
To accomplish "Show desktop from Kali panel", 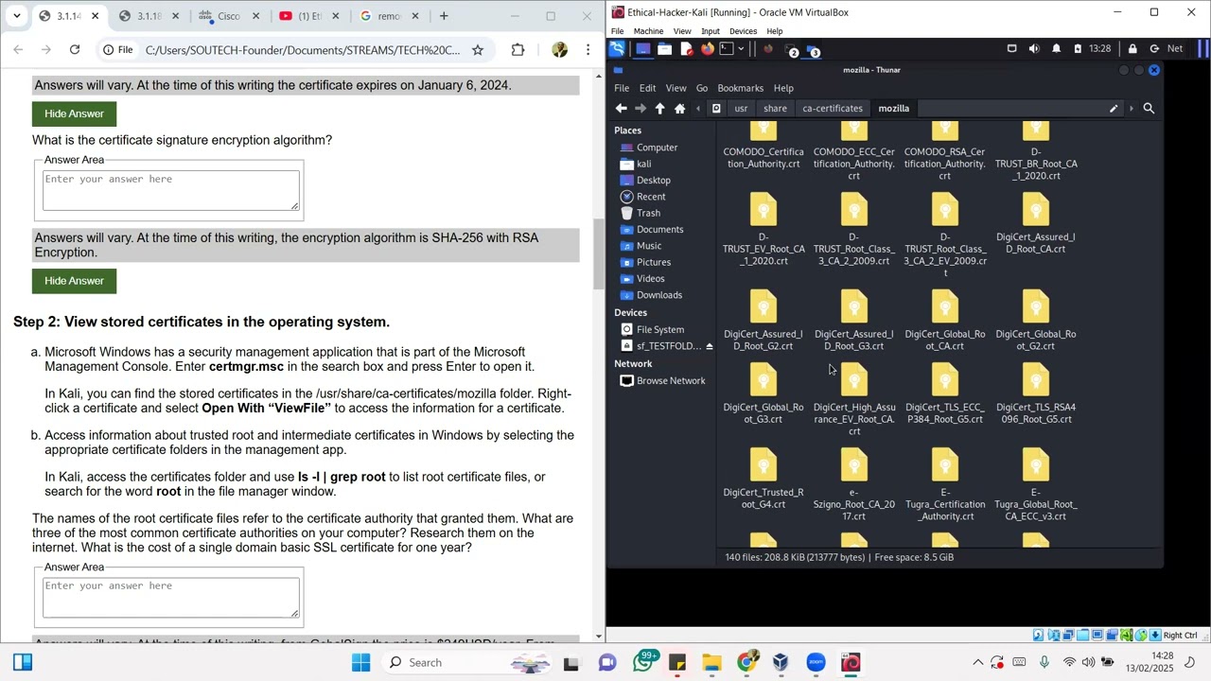I will [643, 49].
